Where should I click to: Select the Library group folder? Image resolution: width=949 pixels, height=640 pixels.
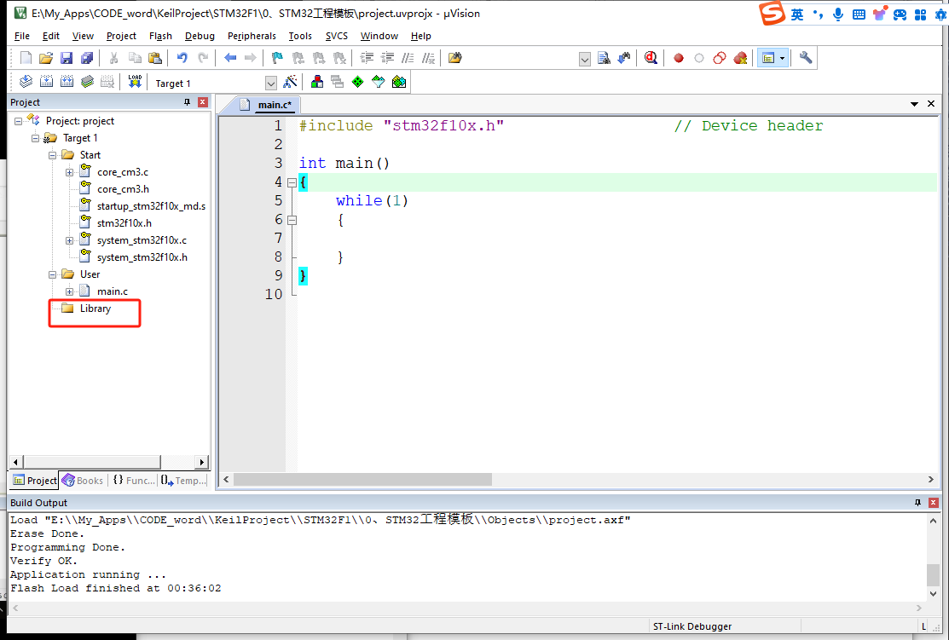(95, 308)
